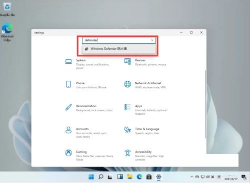Open the Accessibility figure icon
This screenshot has width=250, height=183.
[127, 153]
